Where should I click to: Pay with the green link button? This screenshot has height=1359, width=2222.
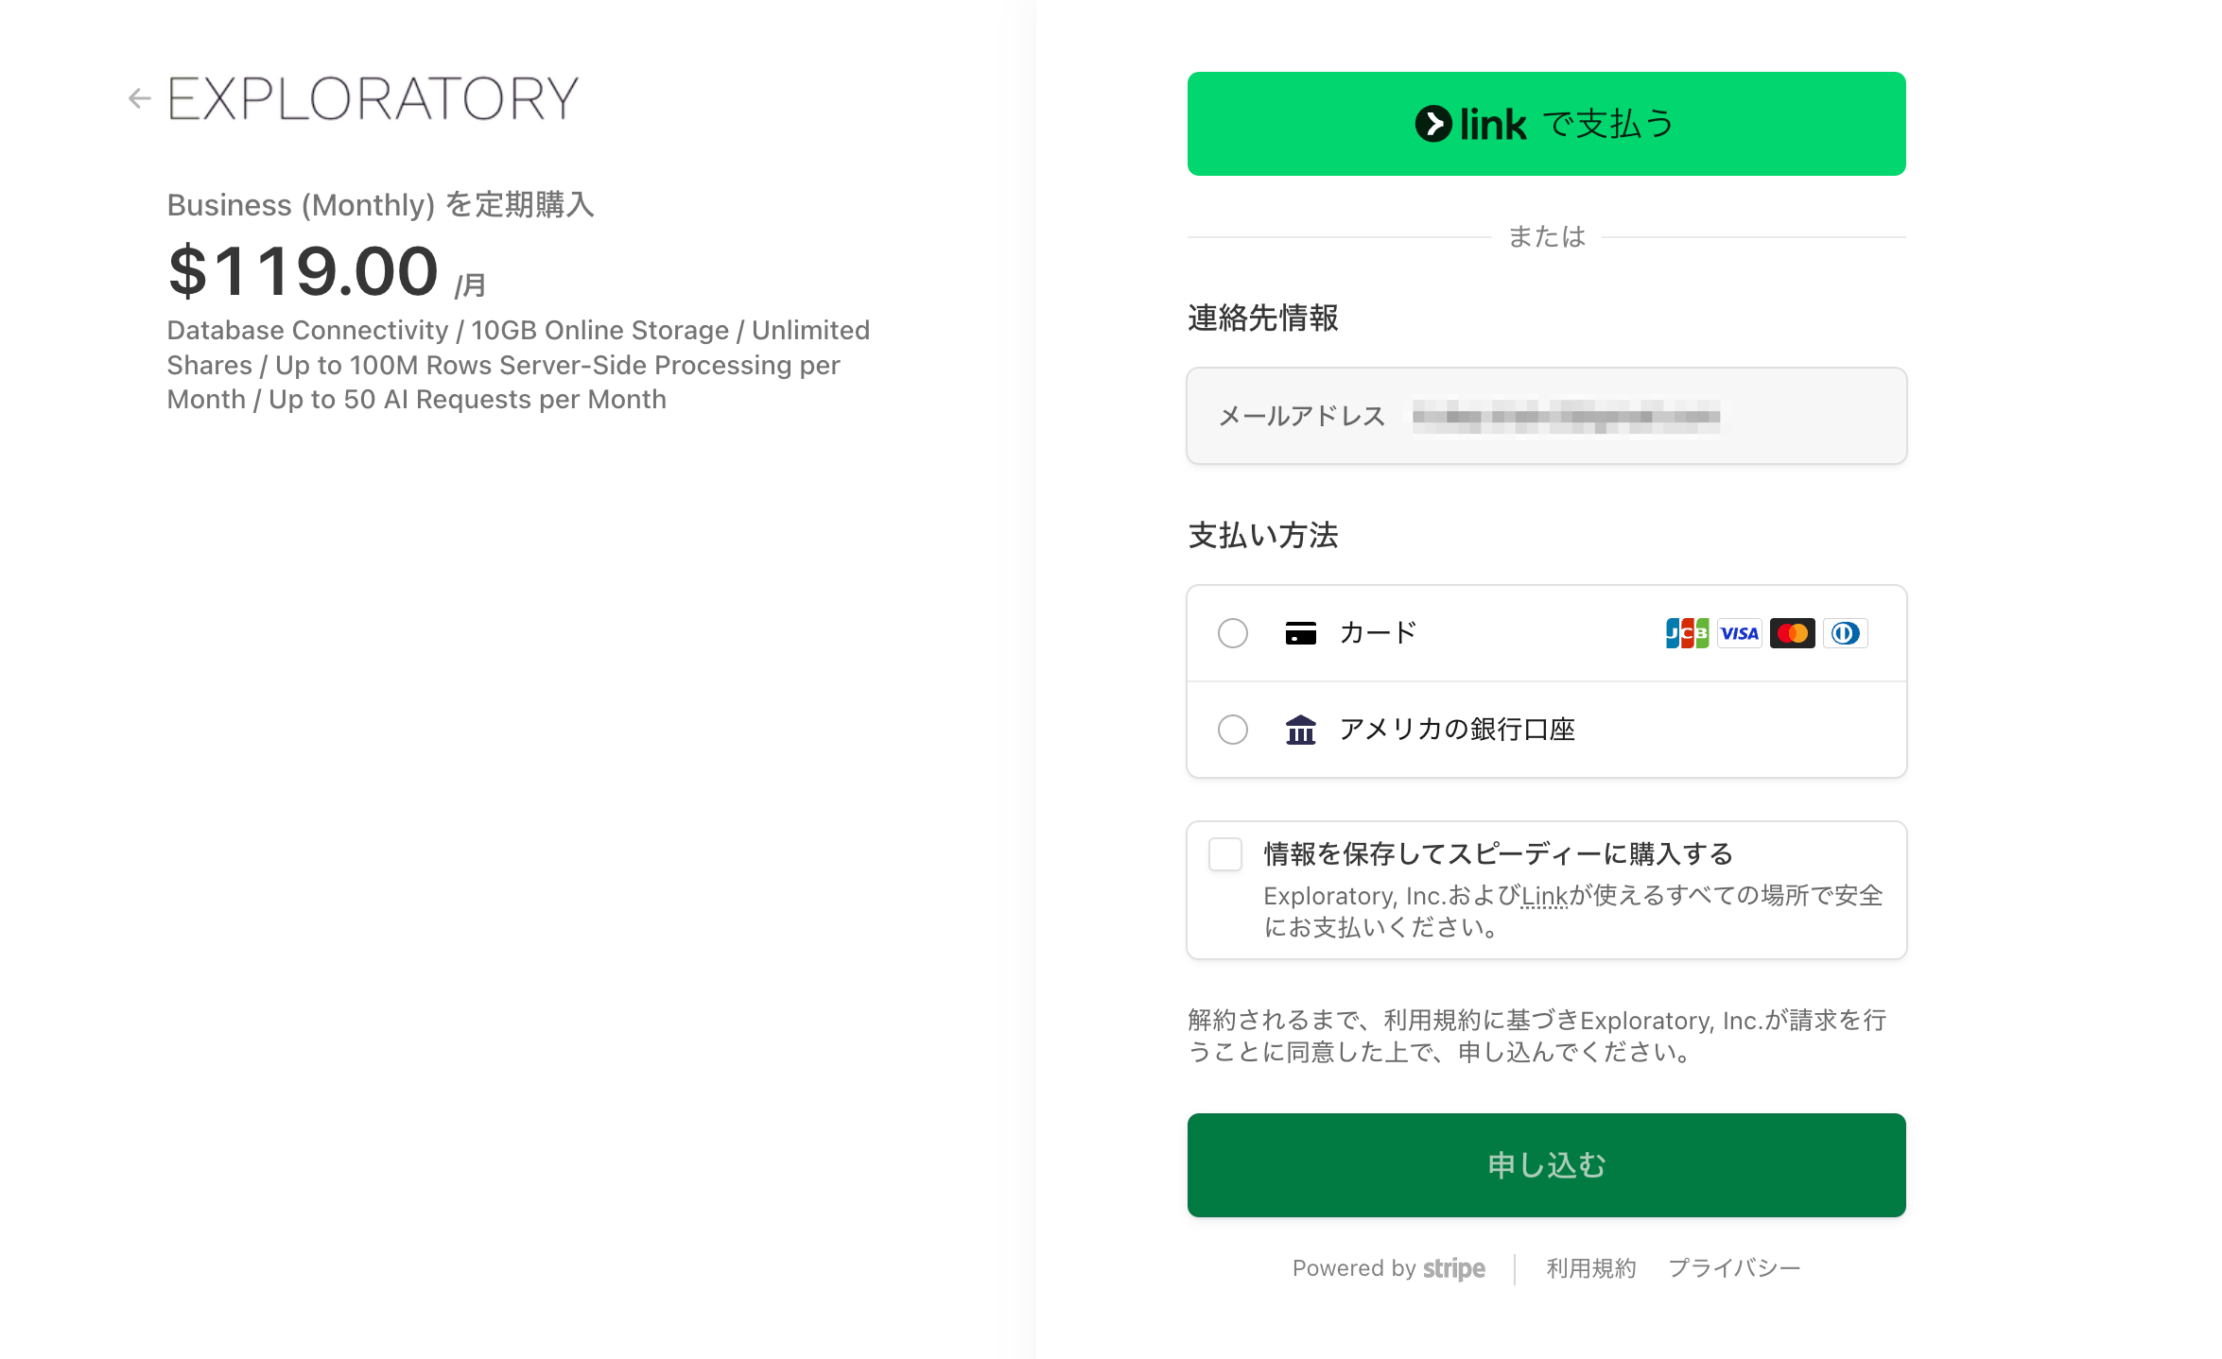tap(1546, 124)
